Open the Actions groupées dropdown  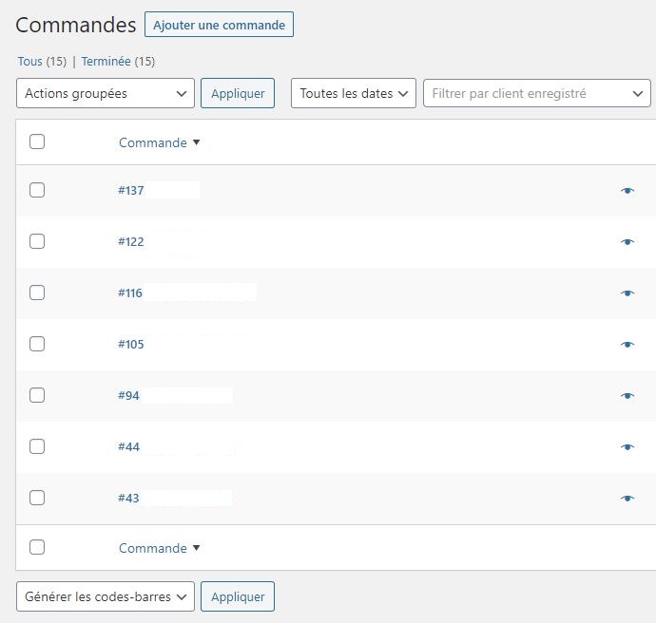click(x=106, y=93)
